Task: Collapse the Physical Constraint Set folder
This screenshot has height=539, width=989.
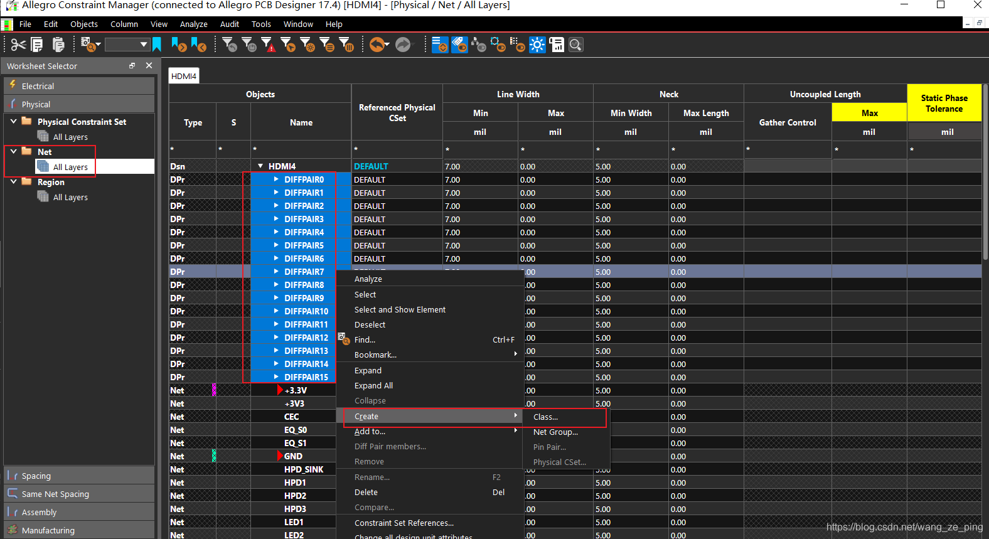Action: [x=14, y=122]
